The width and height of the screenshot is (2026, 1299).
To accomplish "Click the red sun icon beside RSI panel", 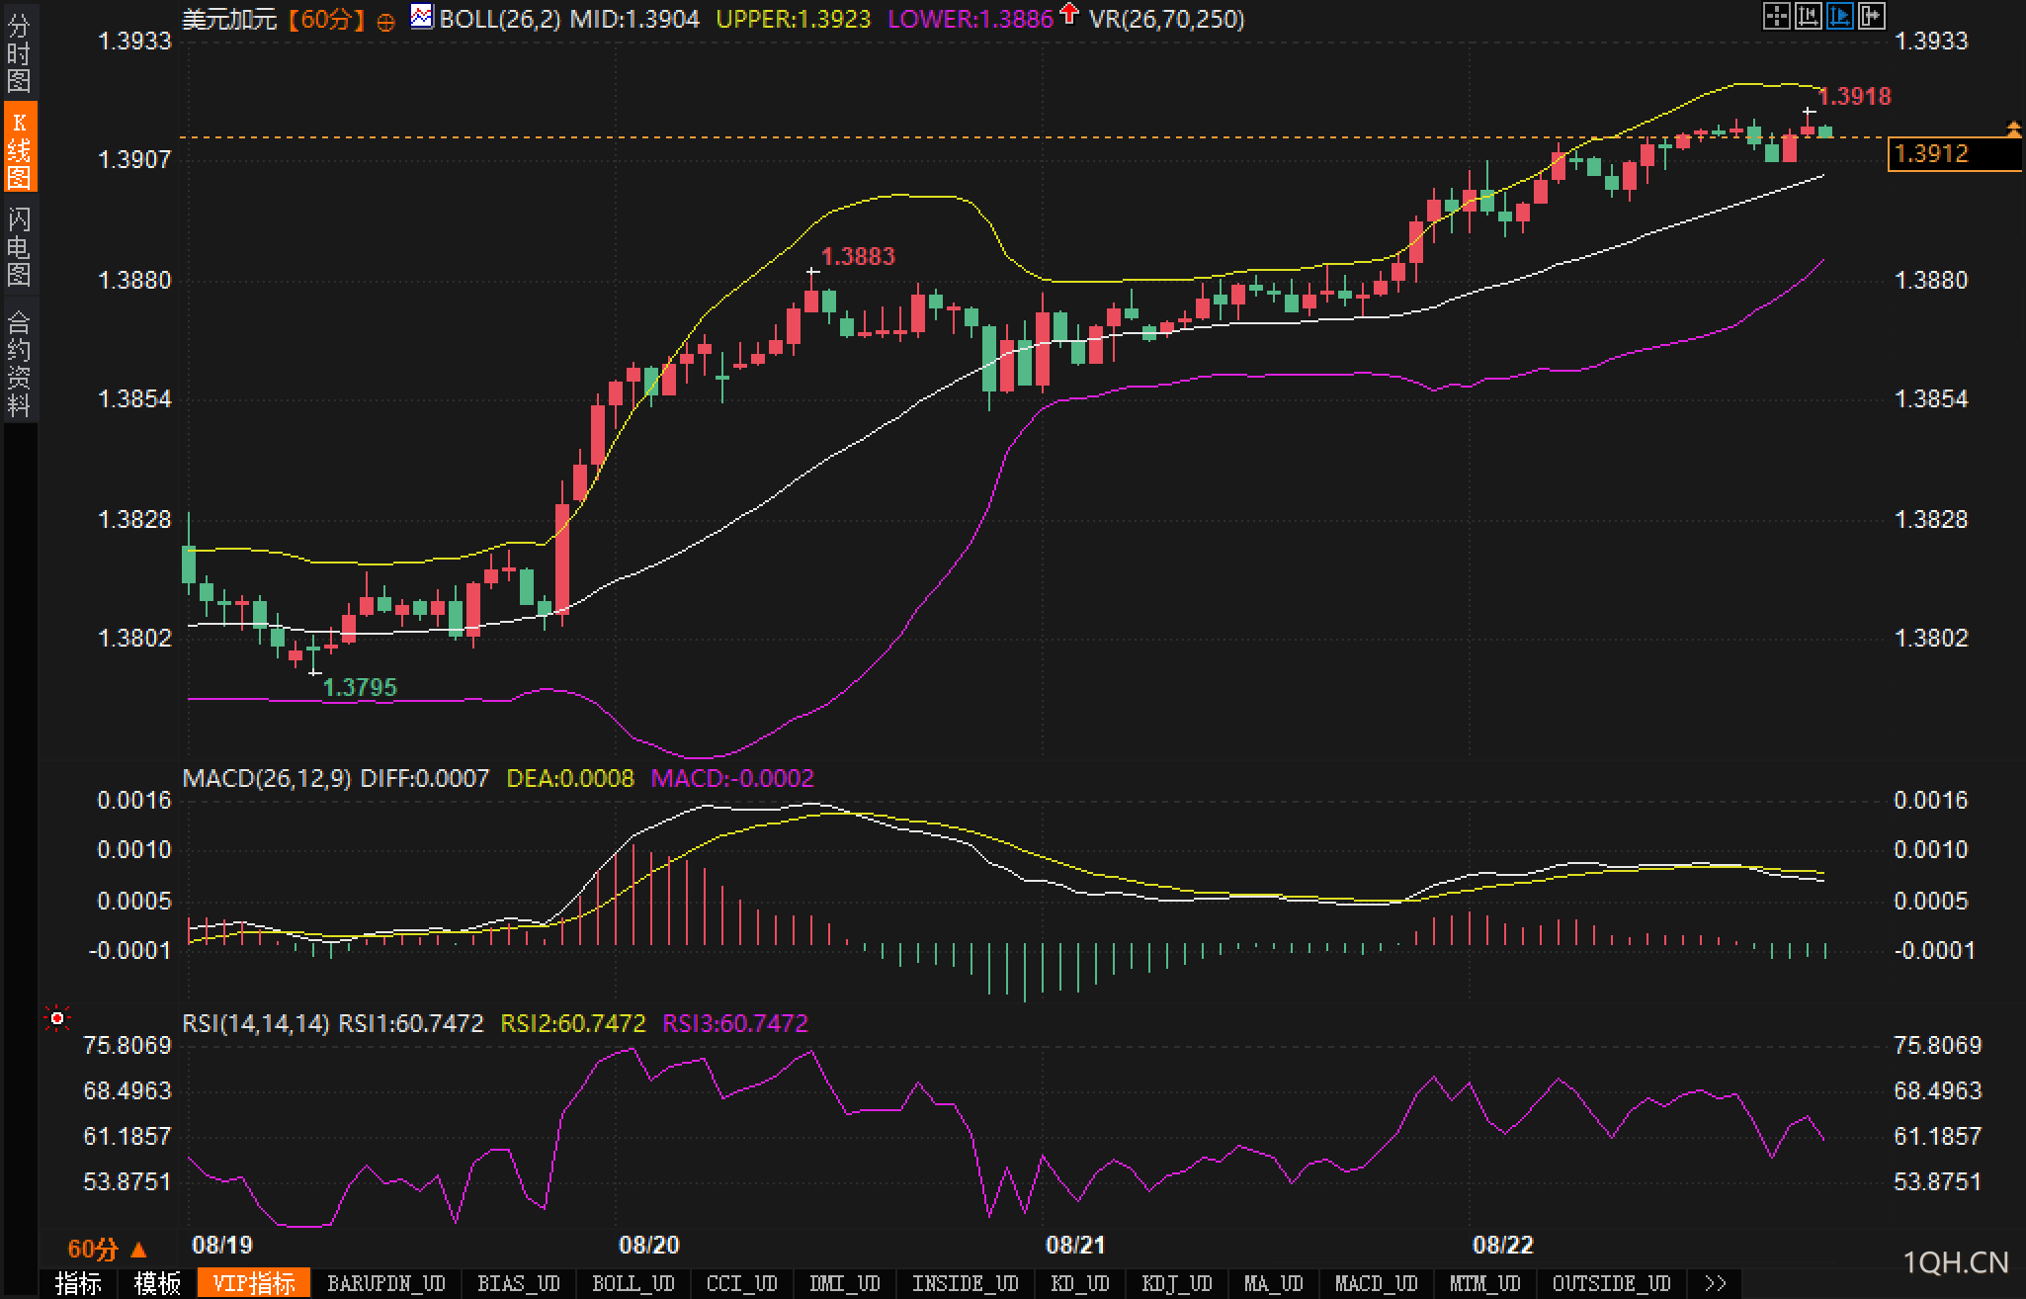I will (57, 1018).
